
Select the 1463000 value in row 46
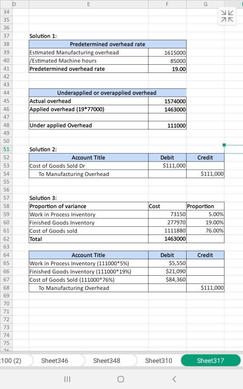tap(167, 109)
